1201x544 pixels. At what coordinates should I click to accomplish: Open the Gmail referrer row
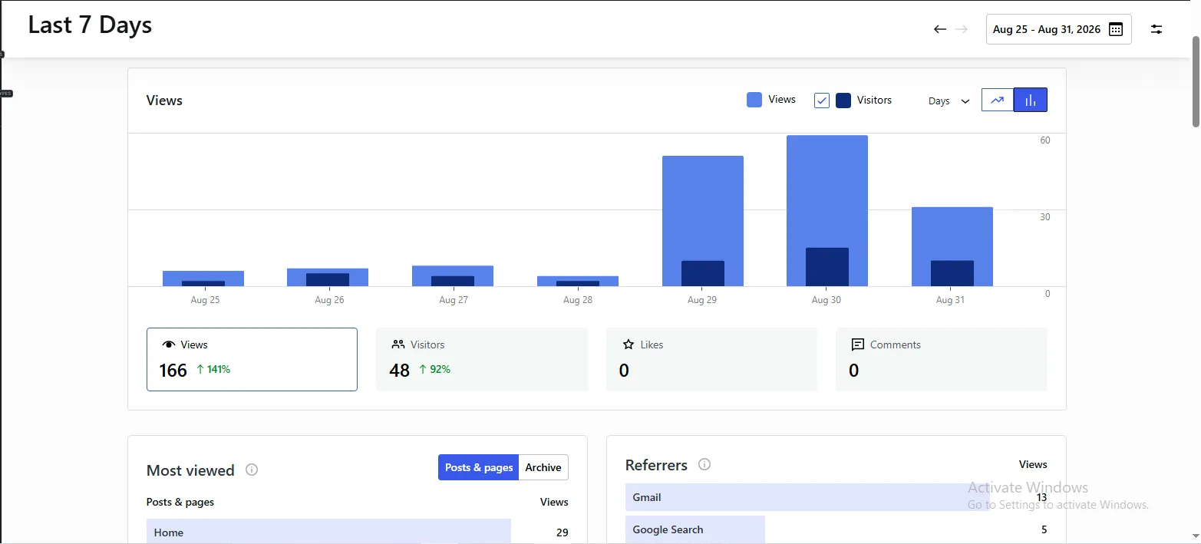coord(836,497)
